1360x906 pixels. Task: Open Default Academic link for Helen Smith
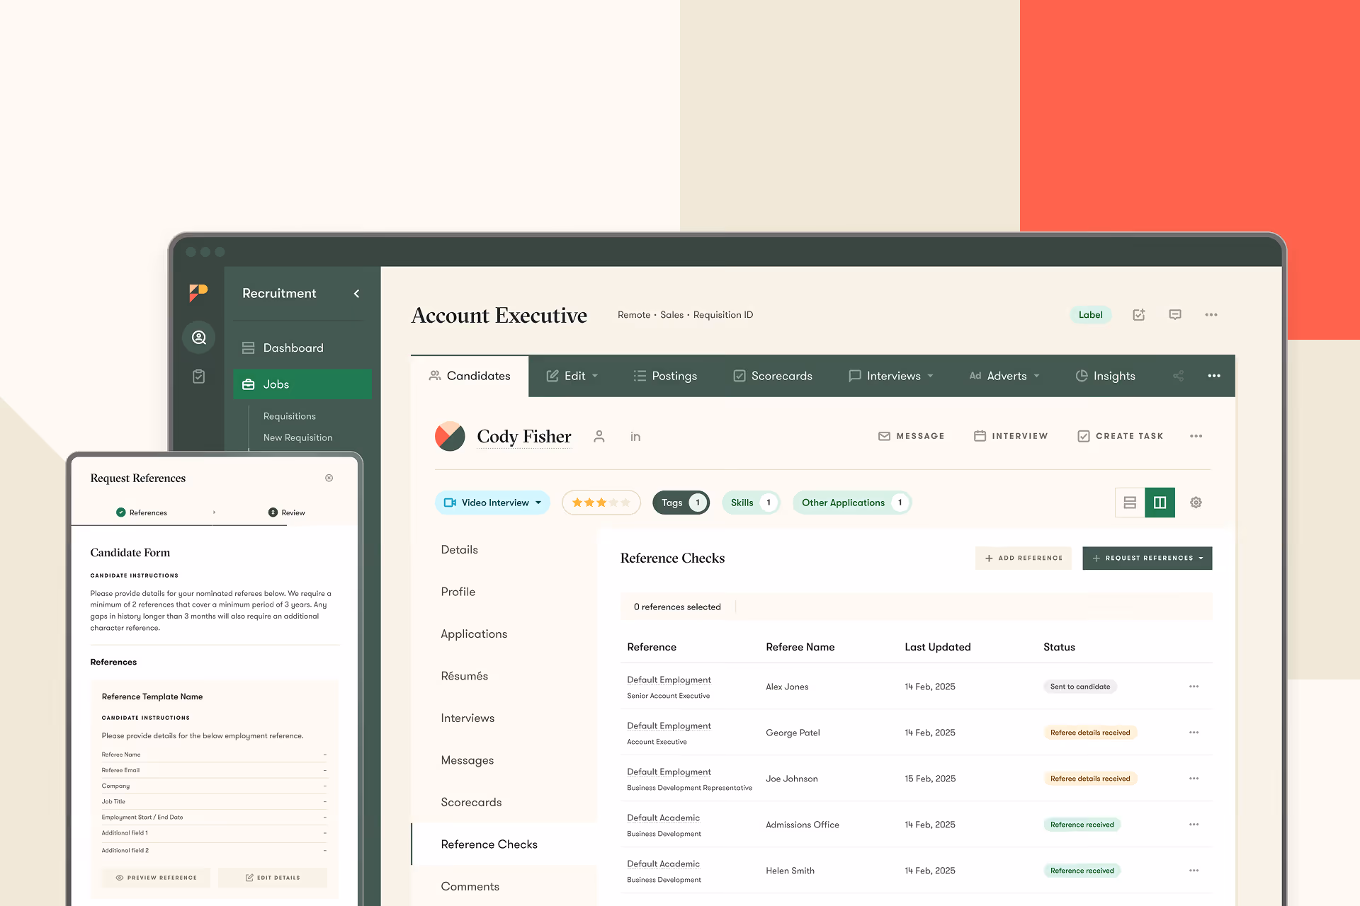click(x=664, y=864)
